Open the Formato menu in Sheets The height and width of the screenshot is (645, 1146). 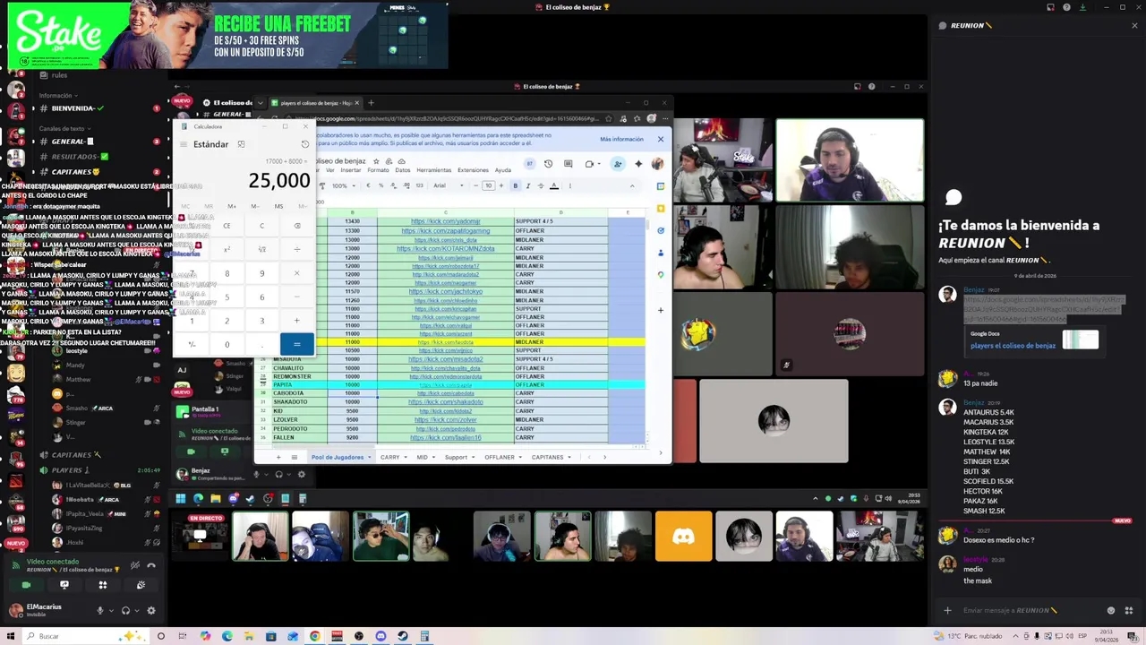pos(378,170)
